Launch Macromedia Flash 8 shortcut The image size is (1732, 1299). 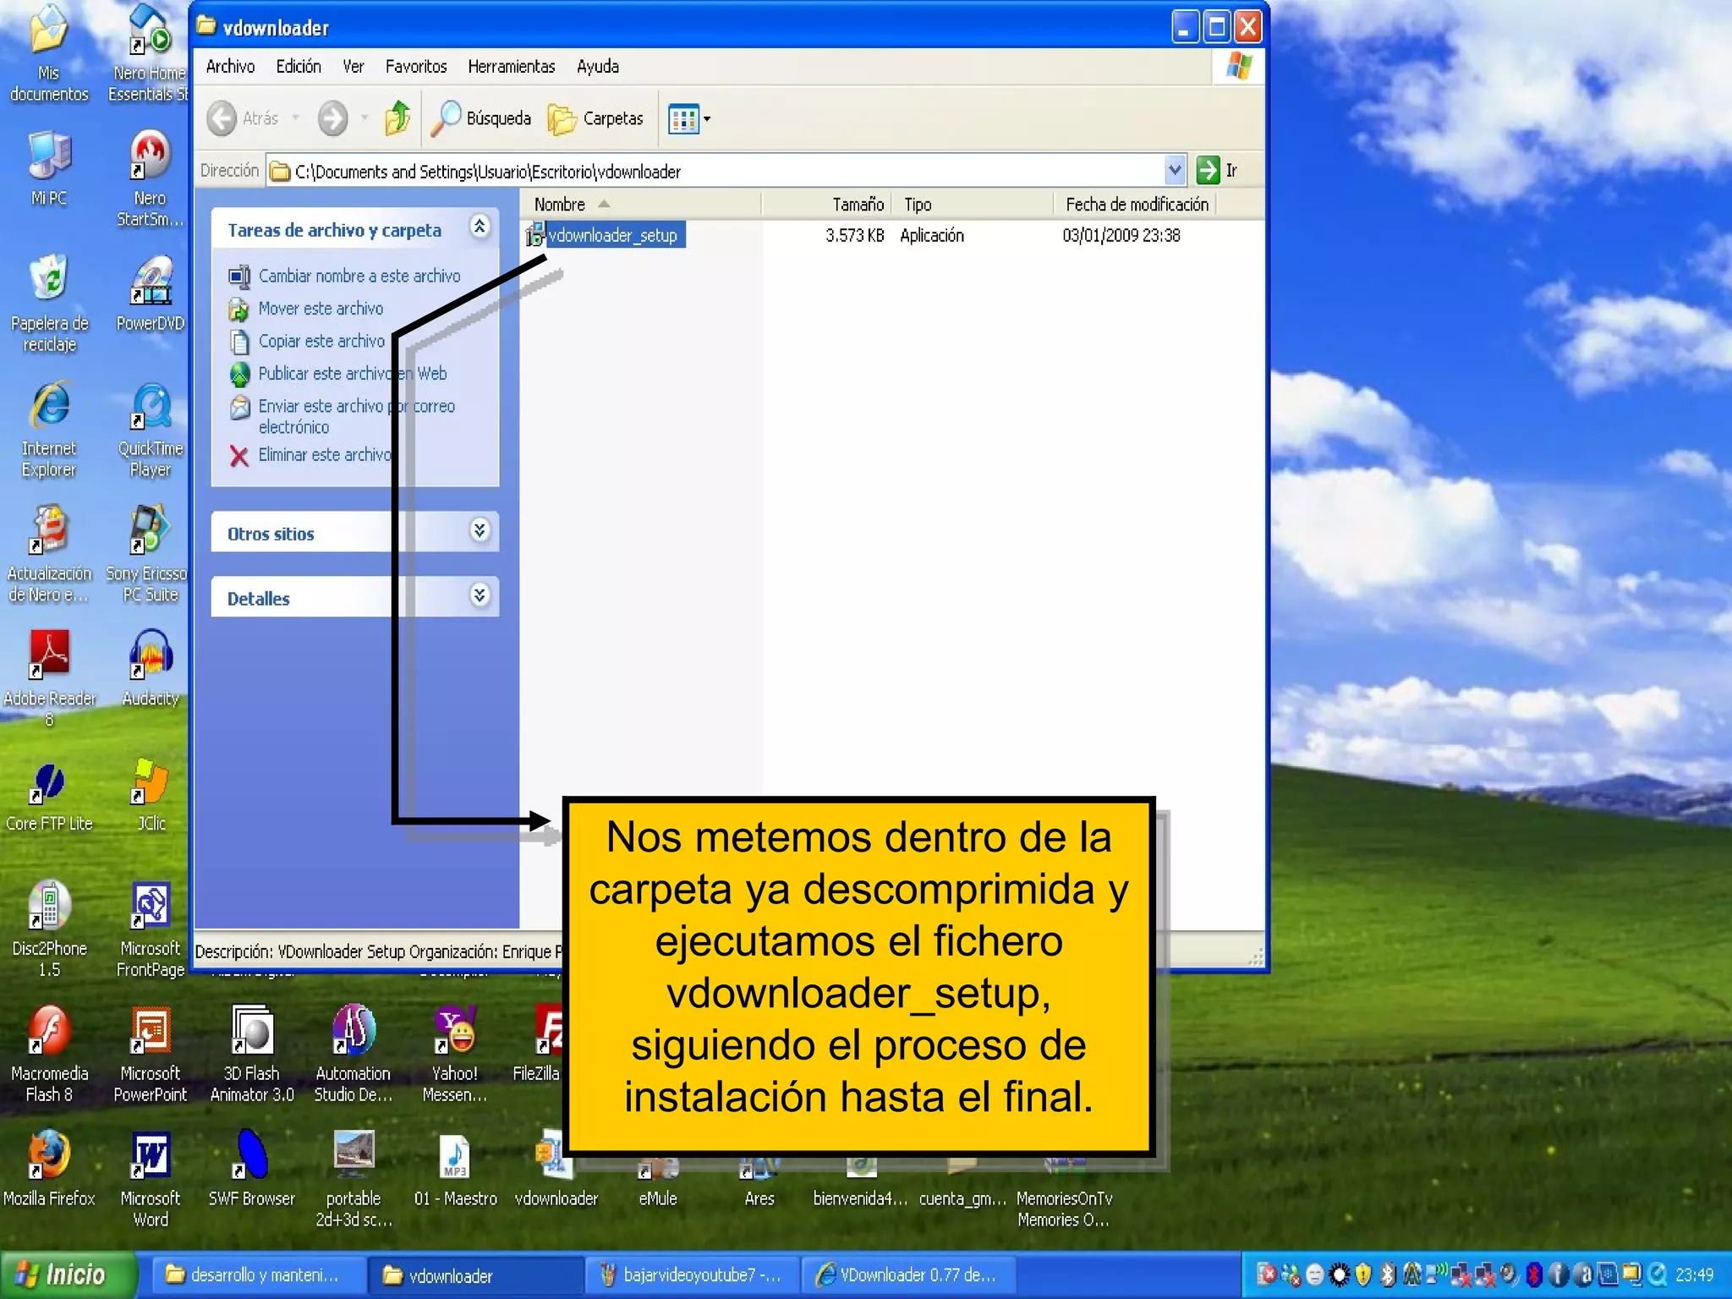coord(49,1054)
